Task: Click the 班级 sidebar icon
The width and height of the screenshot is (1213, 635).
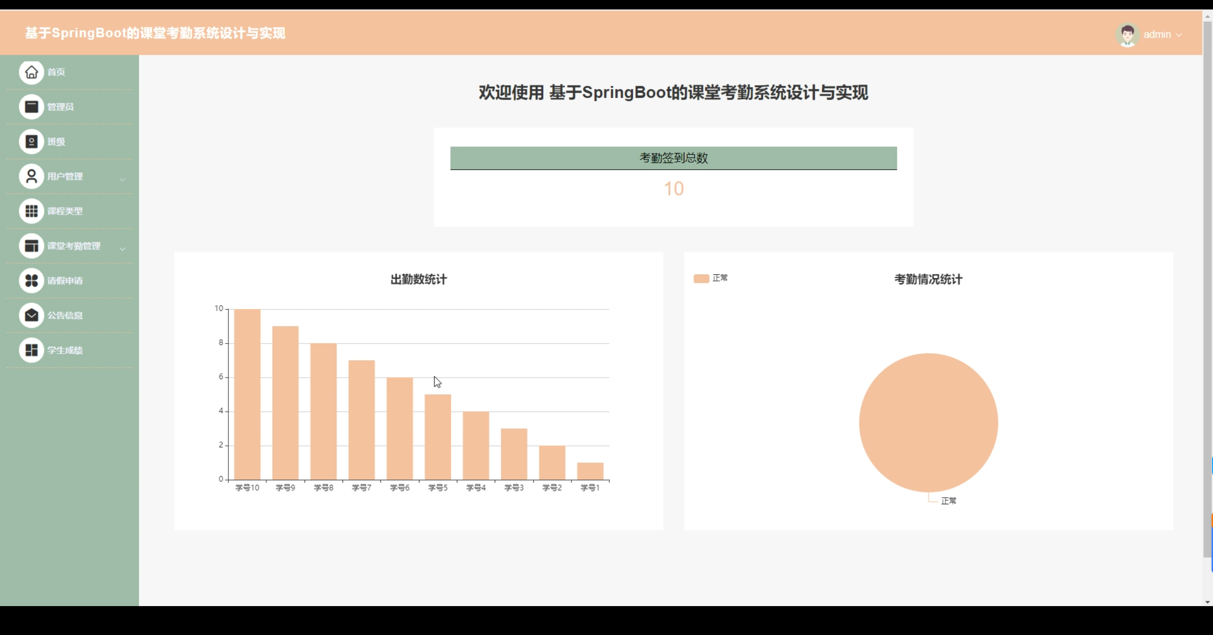Action: coord(31,142)
